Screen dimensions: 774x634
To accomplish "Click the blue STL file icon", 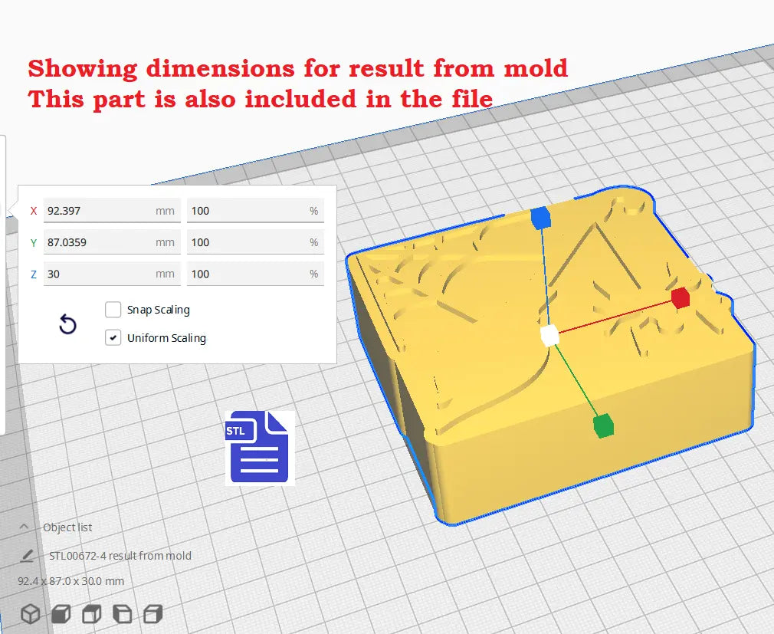I will pyautogui.click(x=259, y=448).
